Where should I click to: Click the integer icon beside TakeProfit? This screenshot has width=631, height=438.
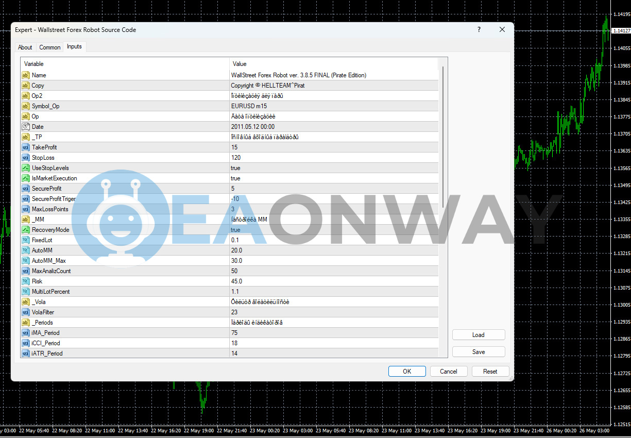click(x=26, y=147)
